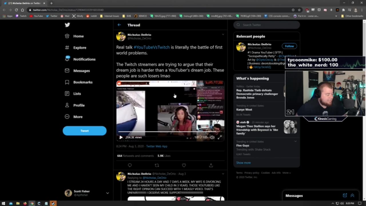Expand the Messages drawer

click(x=352, y=195)
